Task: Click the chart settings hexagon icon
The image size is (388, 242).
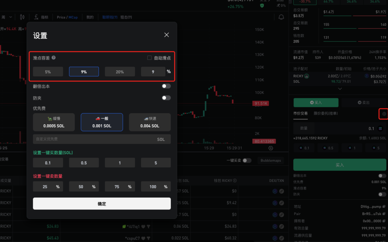Action: point(271,148)
